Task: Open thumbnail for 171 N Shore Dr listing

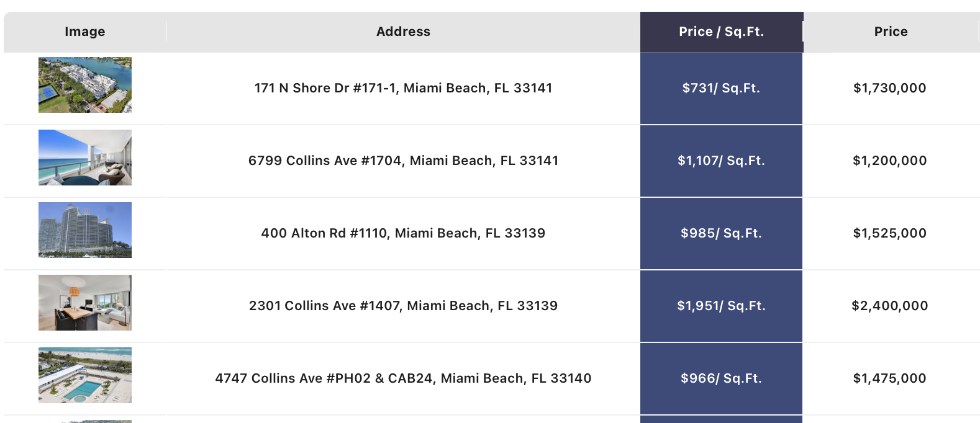Action: click(85, 85)
